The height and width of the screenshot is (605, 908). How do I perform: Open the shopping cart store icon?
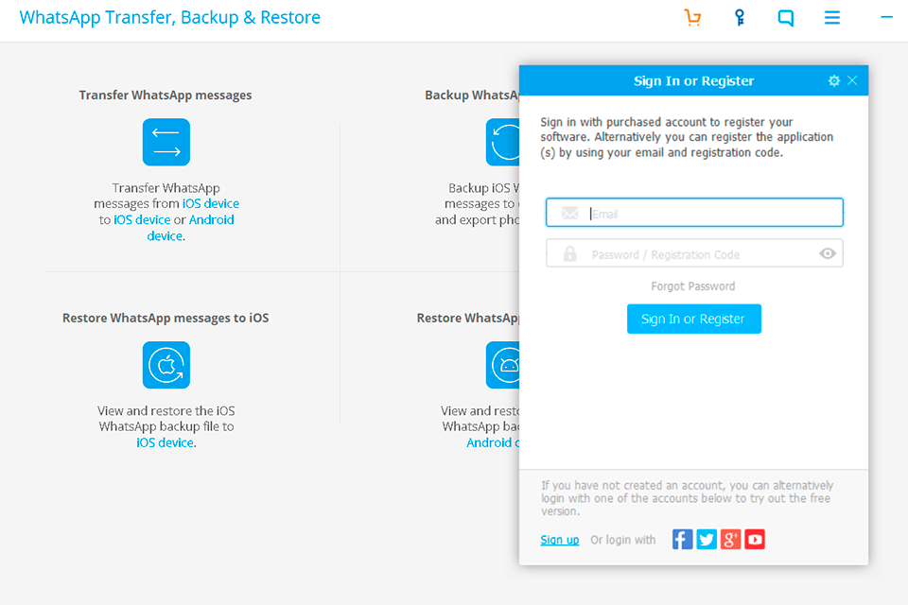tap(692, 17)
